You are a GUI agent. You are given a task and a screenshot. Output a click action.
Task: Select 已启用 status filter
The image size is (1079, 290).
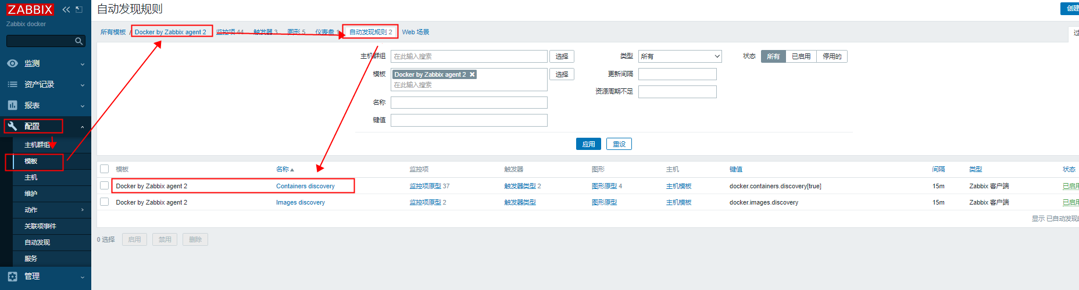tap(801, 56)
